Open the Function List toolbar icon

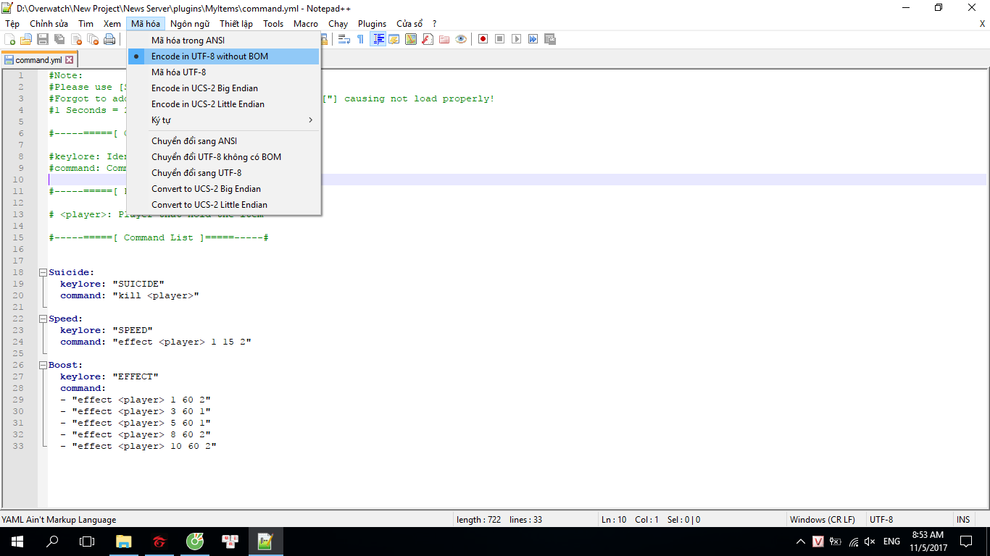click(x=428, y=39)
